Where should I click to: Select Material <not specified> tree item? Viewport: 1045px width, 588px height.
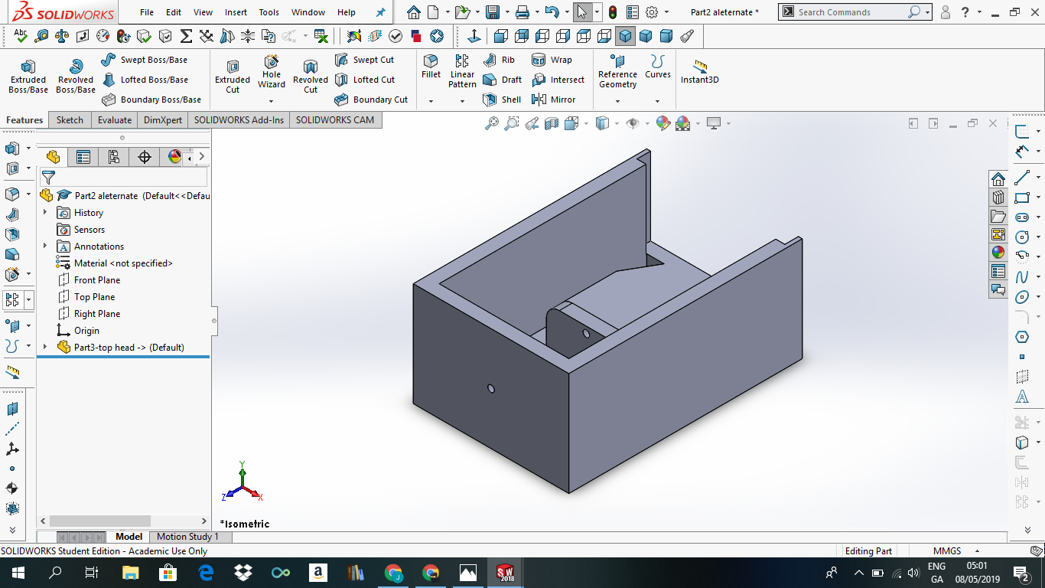(x=116, y=263)
